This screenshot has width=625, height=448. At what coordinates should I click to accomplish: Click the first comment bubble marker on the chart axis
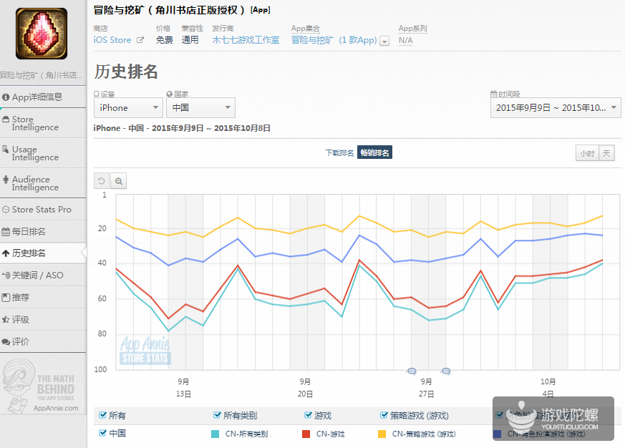[412, 371]
